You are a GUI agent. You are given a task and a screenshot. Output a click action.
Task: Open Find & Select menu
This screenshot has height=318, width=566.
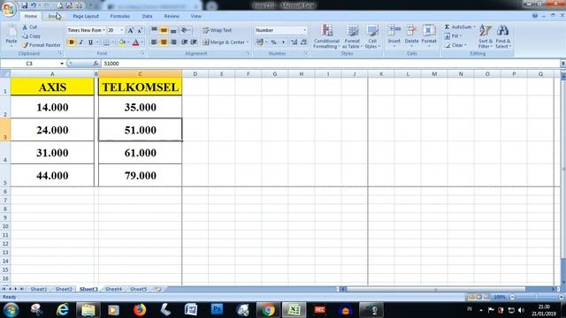tap(503, 36)
